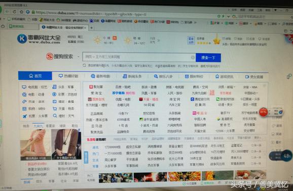
Task: Click the 军事 category label in lower list
Action: 95,166
